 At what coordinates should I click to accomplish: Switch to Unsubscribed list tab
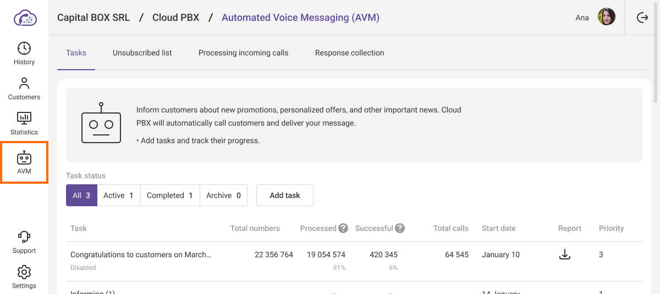(x=142, y=53)
